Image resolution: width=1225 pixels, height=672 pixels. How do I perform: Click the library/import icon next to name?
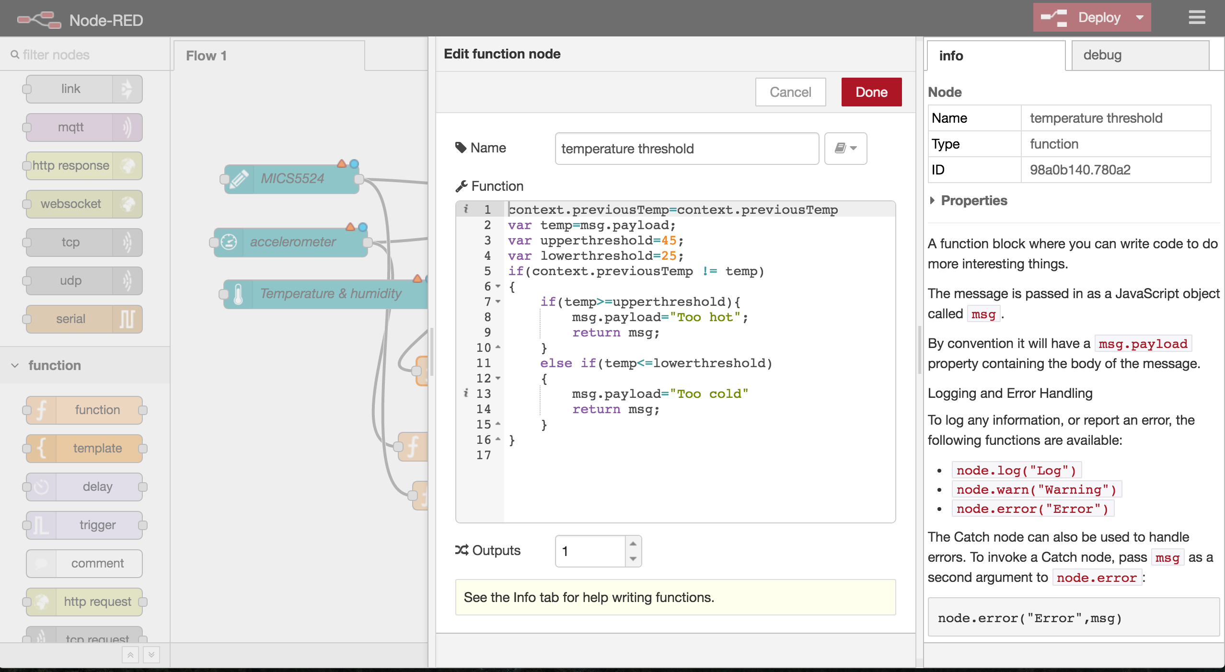point(845,148)
